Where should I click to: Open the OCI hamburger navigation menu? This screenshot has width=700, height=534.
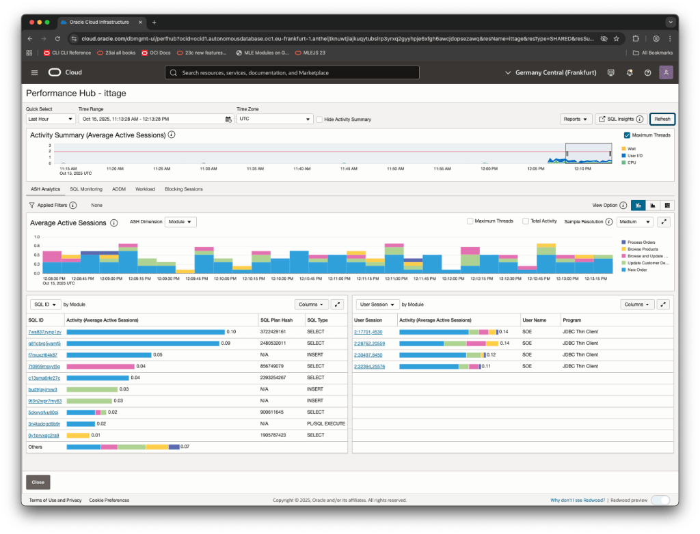tap(34, 72)
